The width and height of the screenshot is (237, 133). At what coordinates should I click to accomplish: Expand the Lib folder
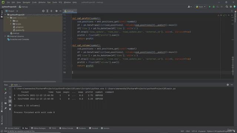coord(11,21)
